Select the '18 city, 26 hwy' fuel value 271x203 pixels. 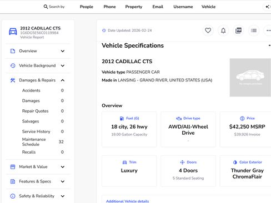(x=129, y=126)
